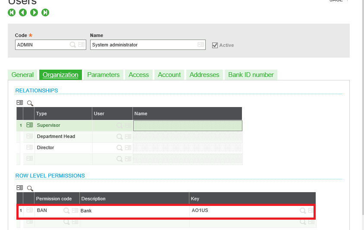364x230 pixels.
Task: Switch to the Access tab
Action: point(138,75)
